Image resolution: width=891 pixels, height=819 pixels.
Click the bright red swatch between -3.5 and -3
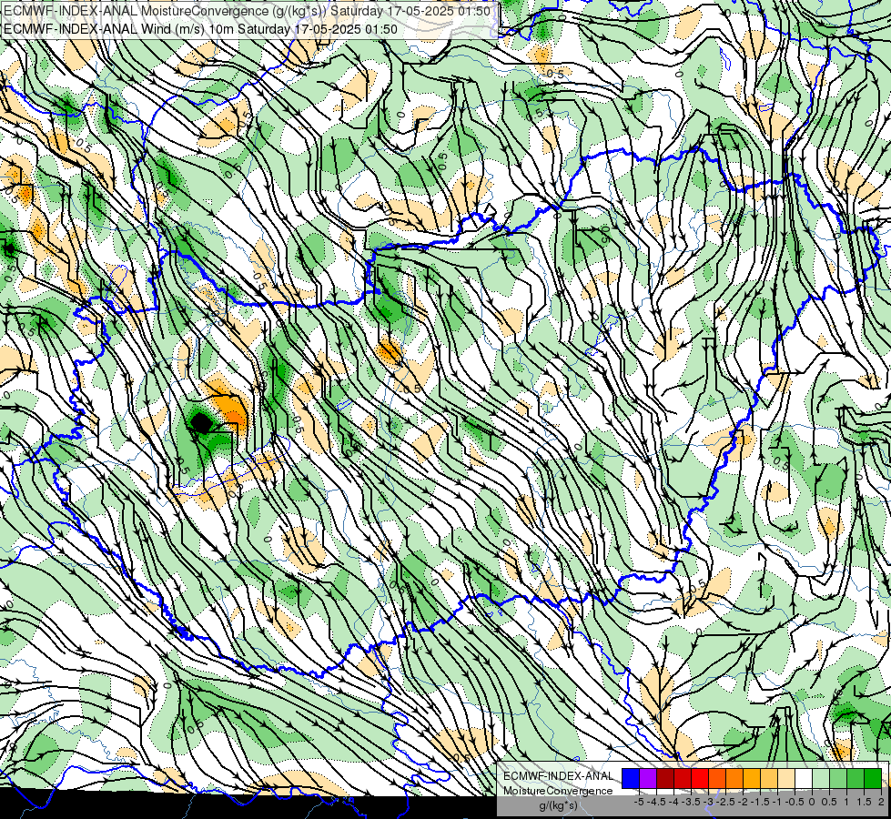click(x=700, y=778)
